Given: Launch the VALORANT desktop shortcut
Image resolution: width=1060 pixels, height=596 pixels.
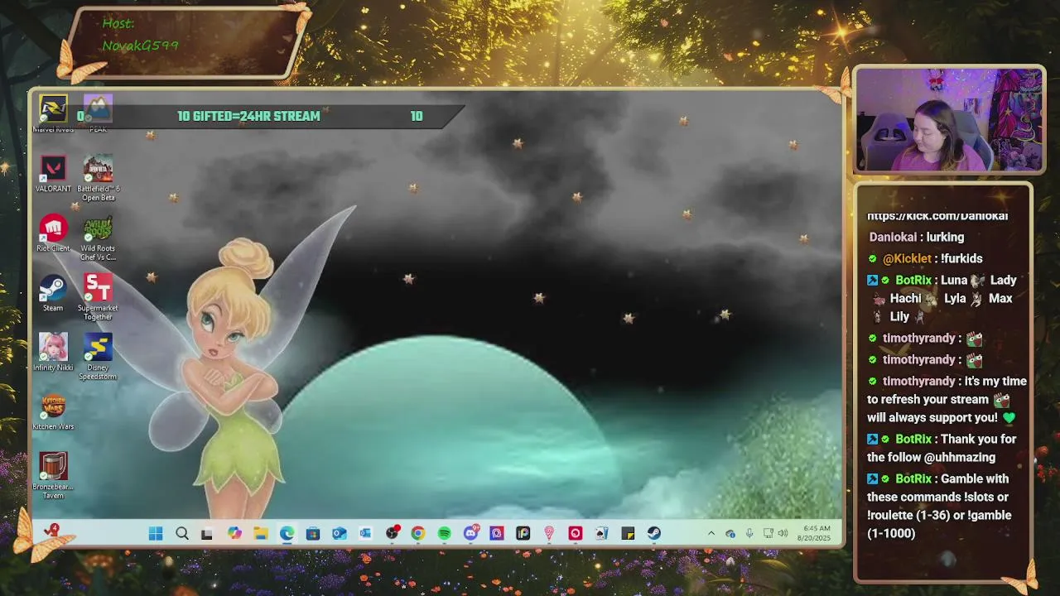Looking at the screenshot, I should coord(53,174).
